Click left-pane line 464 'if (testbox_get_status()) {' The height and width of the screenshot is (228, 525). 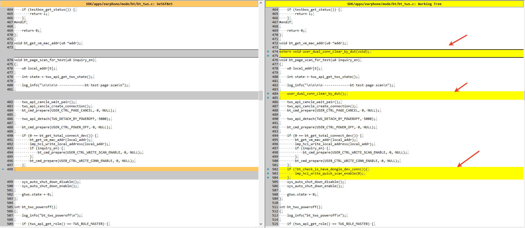(x=49, y=10)
